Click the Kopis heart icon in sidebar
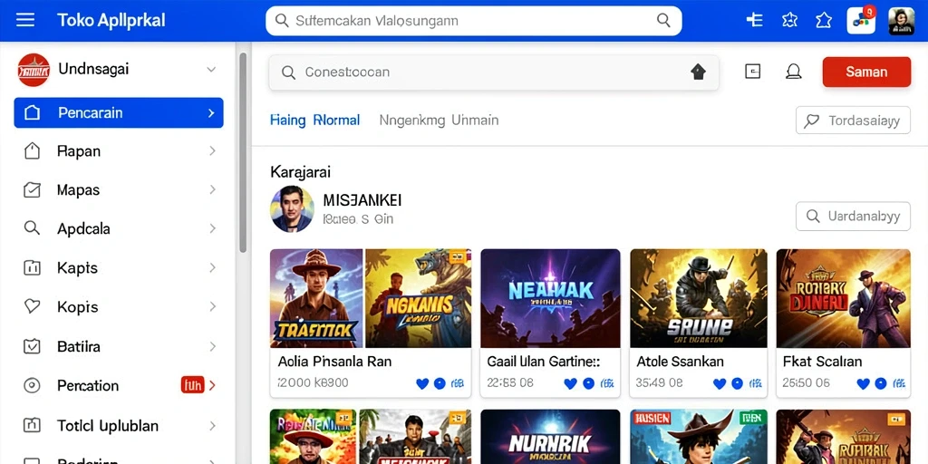This screenshot has height=464, width=928. coord(32,306)
